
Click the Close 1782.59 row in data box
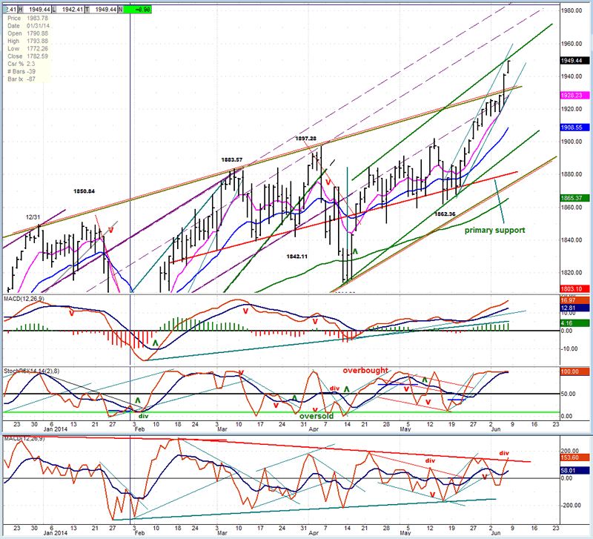(27, 56)
